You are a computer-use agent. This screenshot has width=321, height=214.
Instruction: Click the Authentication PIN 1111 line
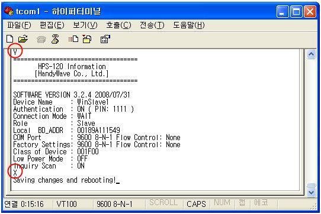pyautogui.click(x=73, y=109)
